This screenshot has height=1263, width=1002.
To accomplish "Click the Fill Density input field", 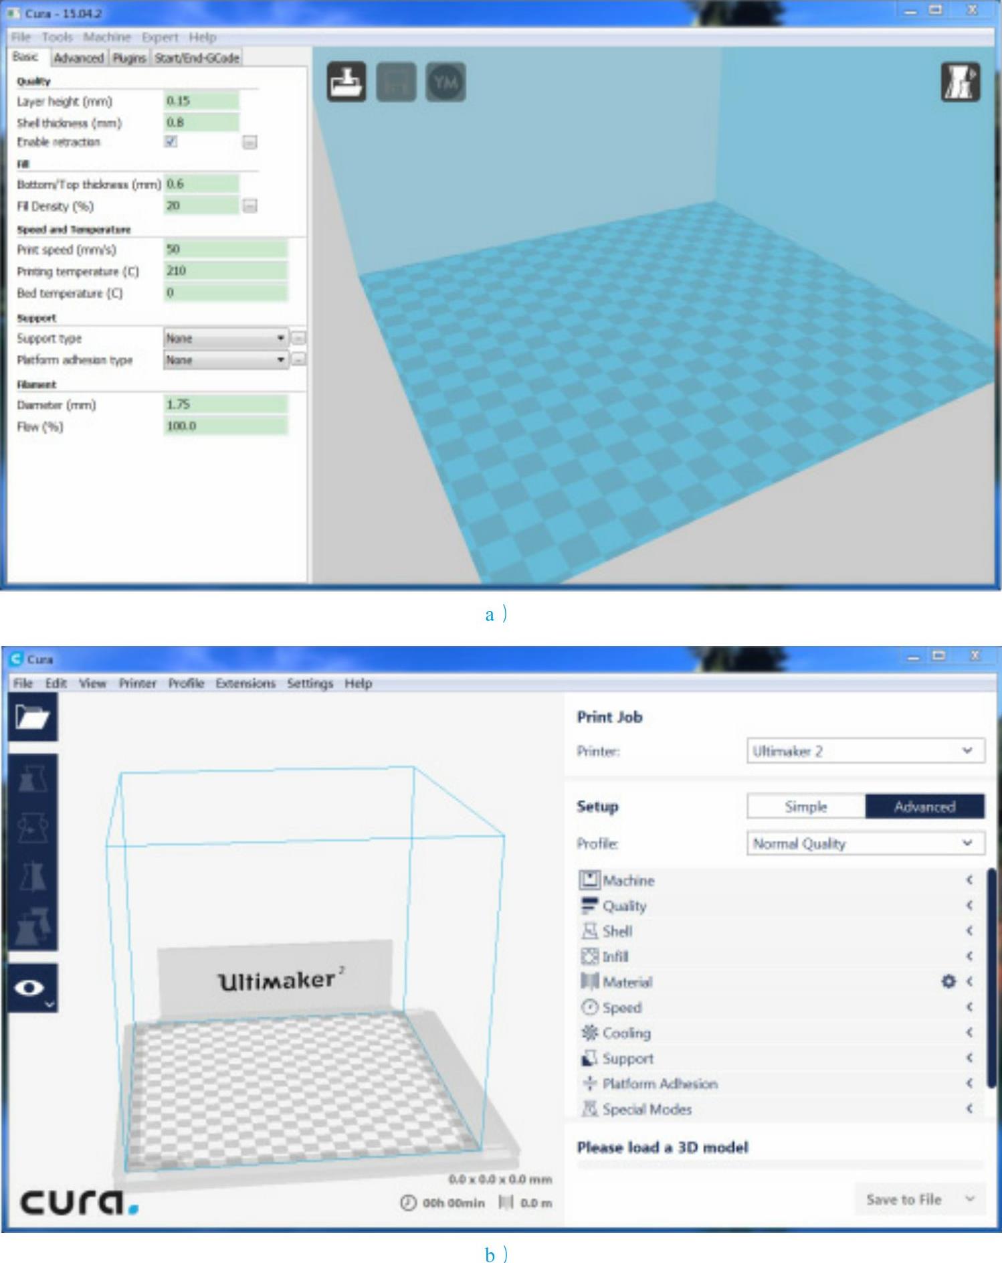I will (x=201, y=205).
